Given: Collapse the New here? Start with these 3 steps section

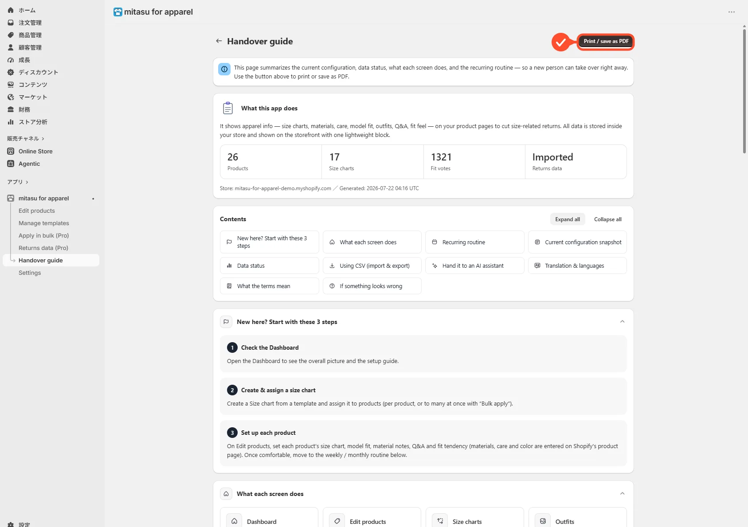Looking at the screenshot, I should 622,322.
